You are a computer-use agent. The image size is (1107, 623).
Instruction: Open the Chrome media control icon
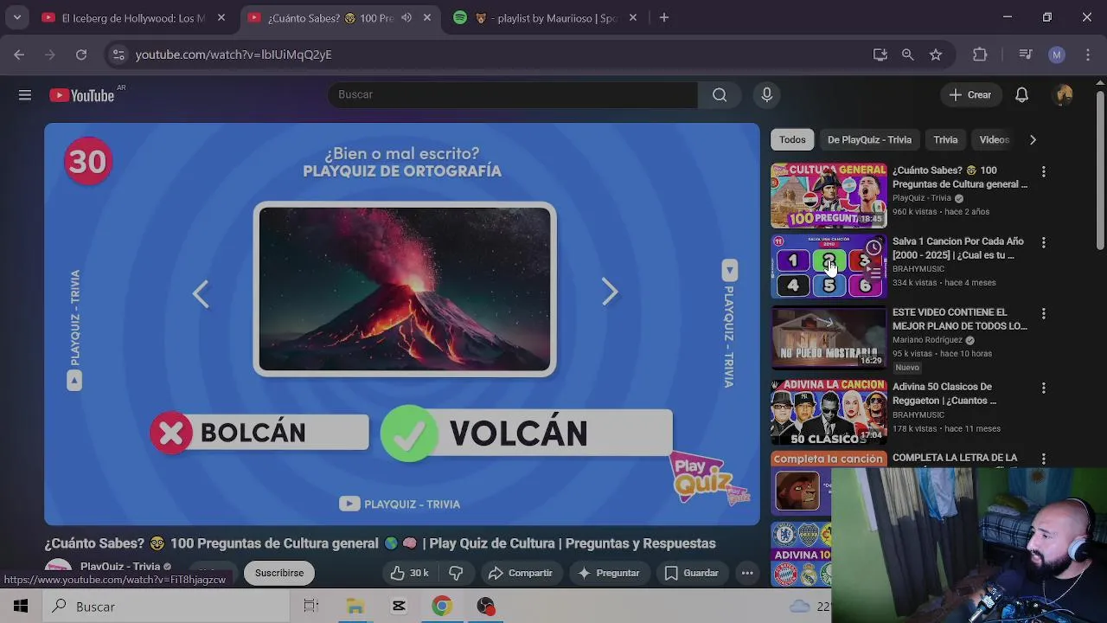(x=1026, y=55)
